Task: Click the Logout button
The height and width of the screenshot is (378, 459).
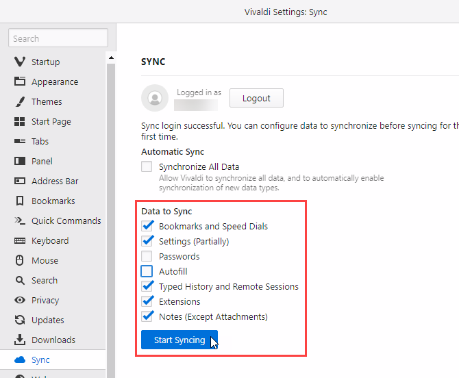Action: tap(256, 98)
